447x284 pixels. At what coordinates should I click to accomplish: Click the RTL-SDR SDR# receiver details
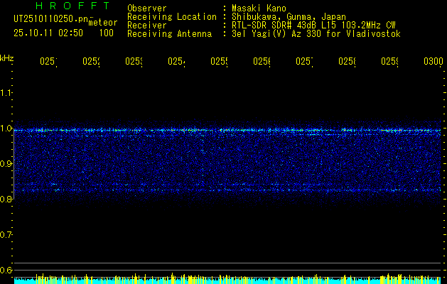pos(313,26)
